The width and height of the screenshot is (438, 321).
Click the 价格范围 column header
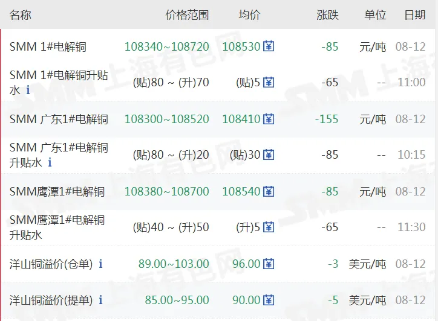[x=187, y=14]
